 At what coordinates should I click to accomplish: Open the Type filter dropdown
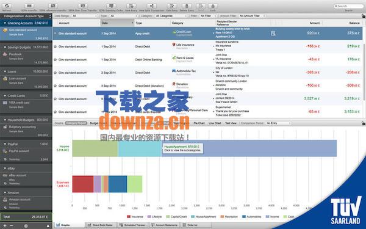coord(124,16)
